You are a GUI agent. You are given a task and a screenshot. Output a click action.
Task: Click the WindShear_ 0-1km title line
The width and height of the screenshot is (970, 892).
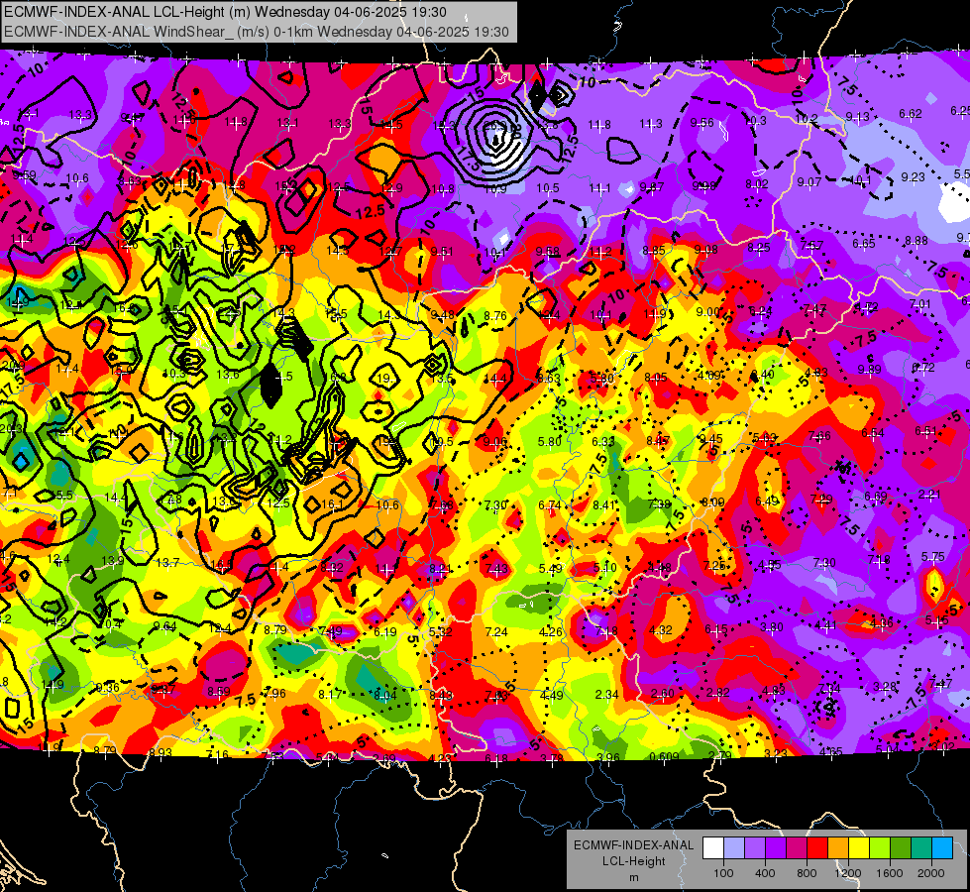click(256, 32)
